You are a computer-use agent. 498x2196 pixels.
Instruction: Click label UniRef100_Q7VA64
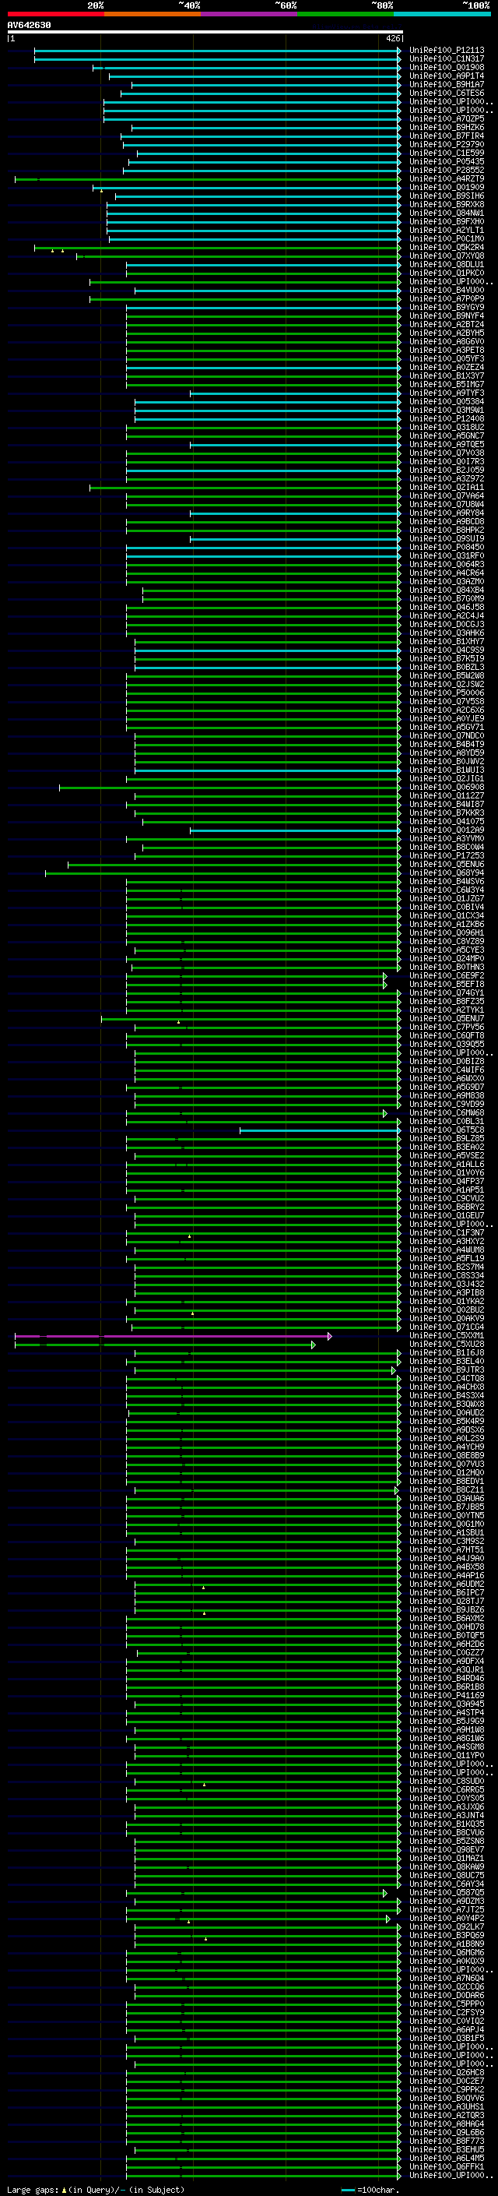click(447, 496)
